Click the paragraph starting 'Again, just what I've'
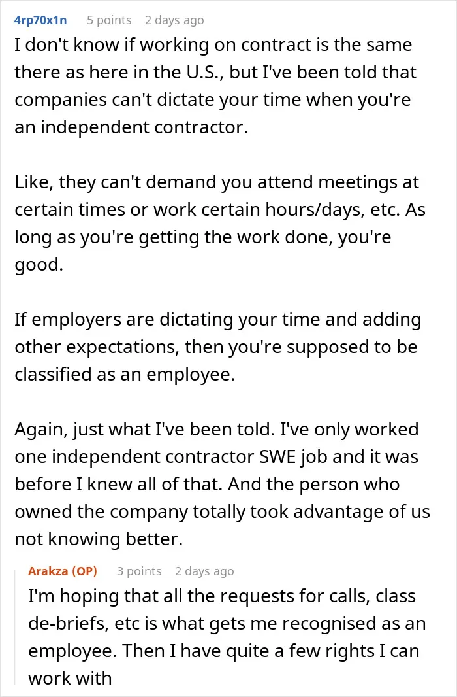The width and height of the screenshot is (457, 697). click(x=222, y=484)
